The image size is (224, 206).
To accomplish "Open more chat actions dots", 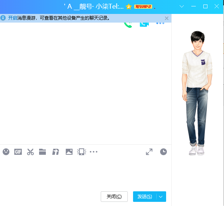I will click(x=160, y=23).
